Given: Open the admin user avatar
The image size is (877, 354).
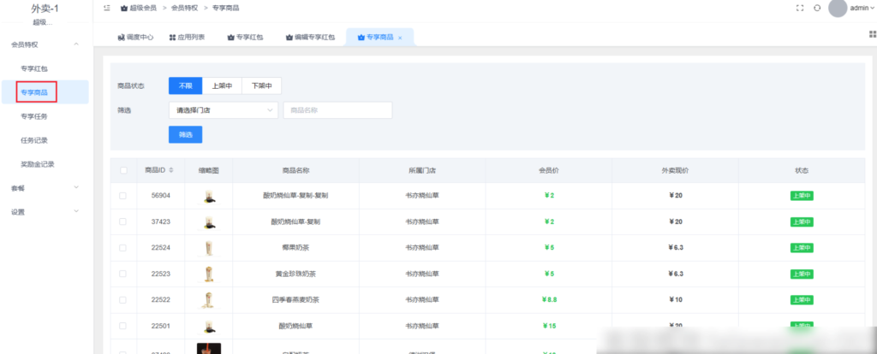Looking at the screenshot, I should tap(838, 9).
